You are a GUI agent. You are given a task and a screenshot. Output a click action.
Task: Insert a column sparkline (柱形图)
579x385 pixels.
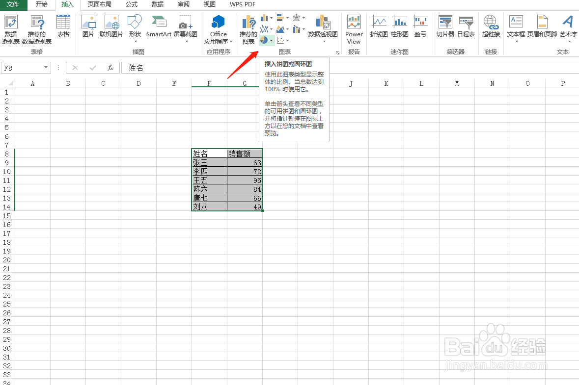(x=400, y=26)
